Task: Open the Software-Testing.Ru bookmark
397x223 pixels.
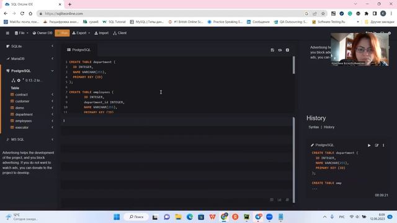Action: click(329, 22)
